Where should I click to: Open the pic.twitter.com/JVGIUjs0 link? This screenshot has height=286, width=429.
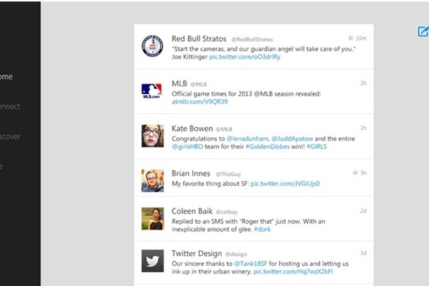pos(285,184)
